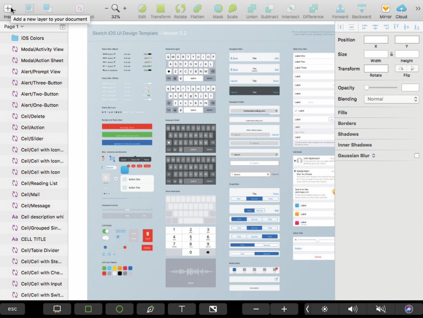423x318 pixels.
Task: Select the CELL TITLE text layer
Action: click(x=34, y=239)
